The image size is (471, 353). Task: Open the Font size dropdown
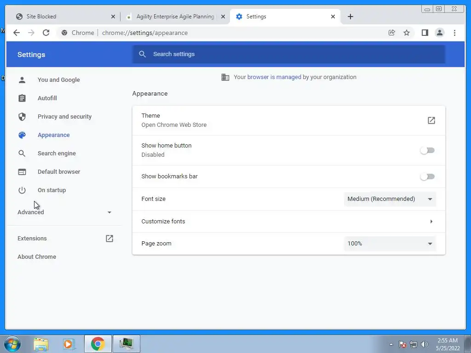tap(390, 199)
